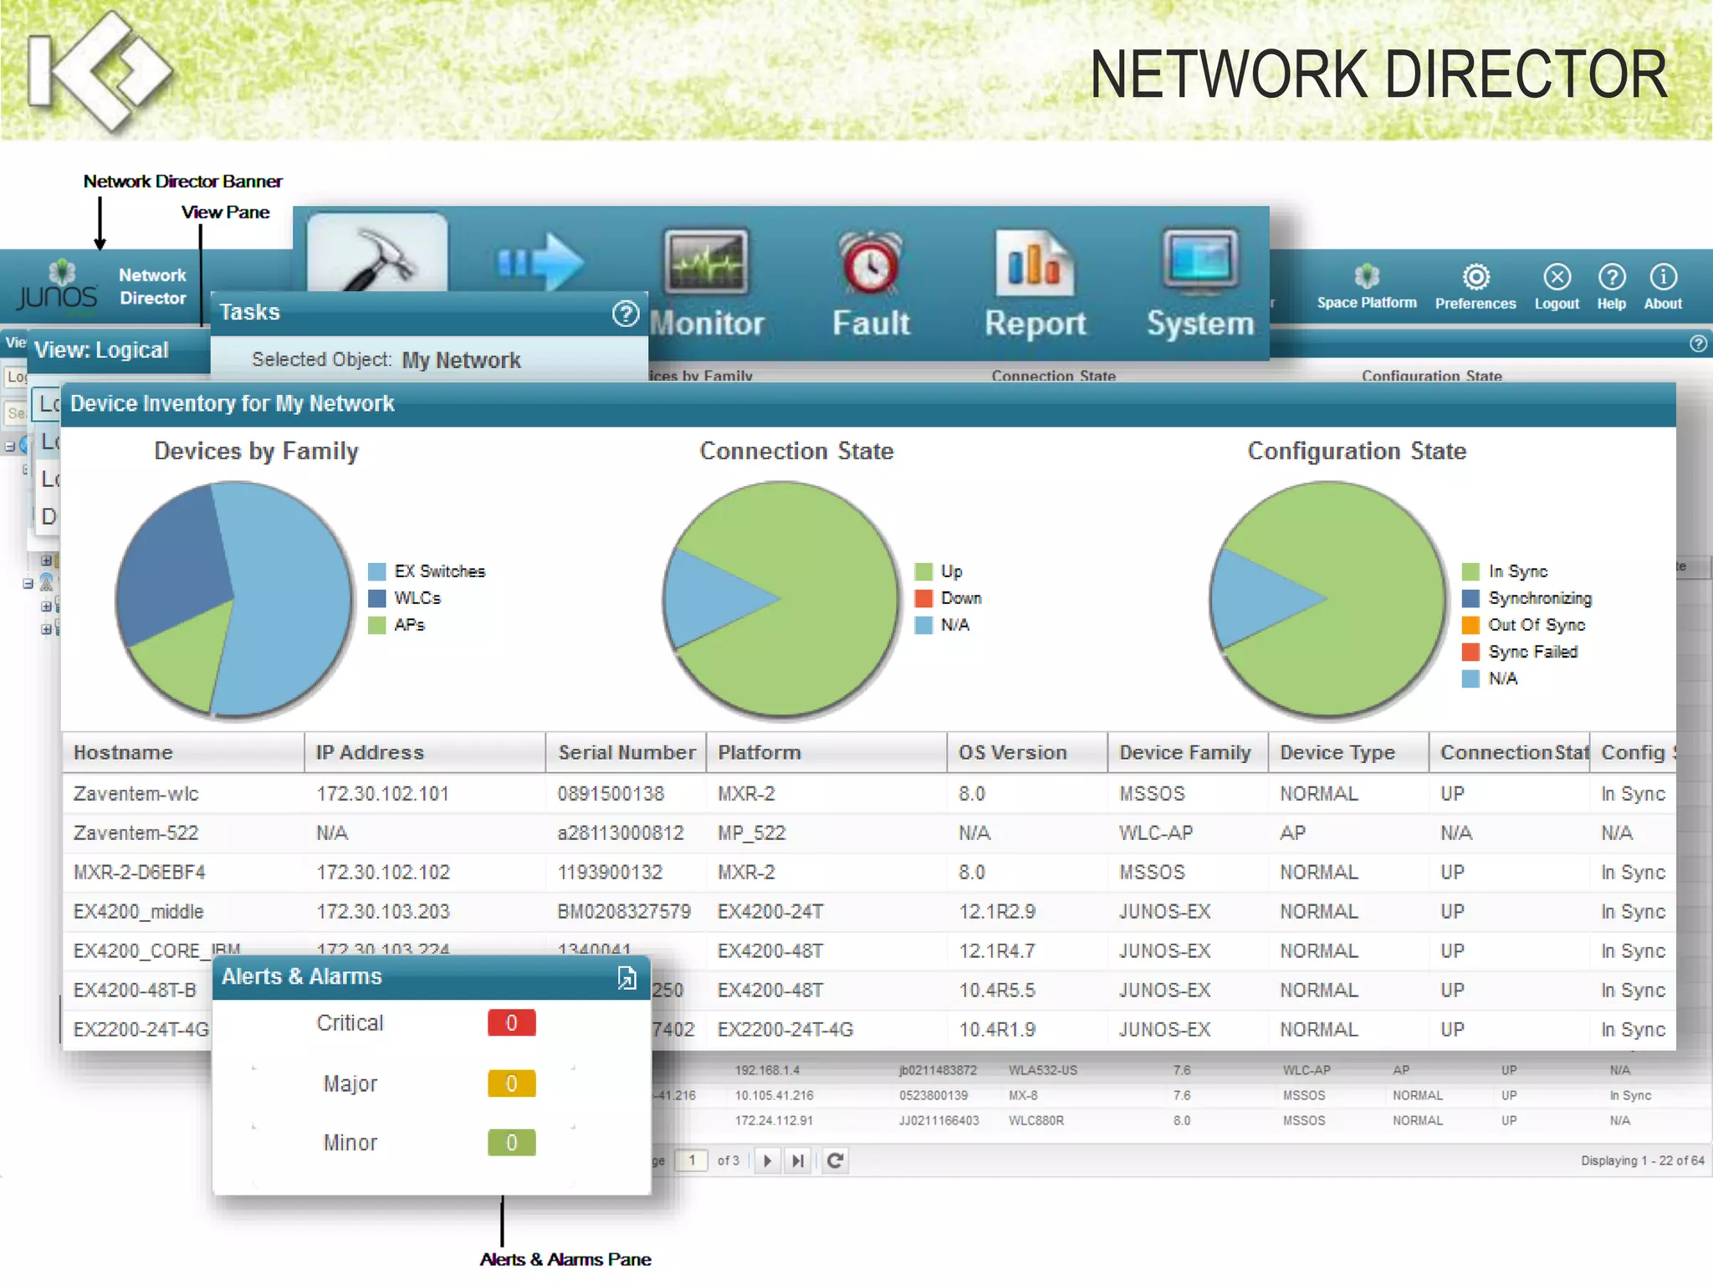Click the Out Of Sync legend swatch
This screenshot has height=1285, width=1713.
click(1470, 625)
